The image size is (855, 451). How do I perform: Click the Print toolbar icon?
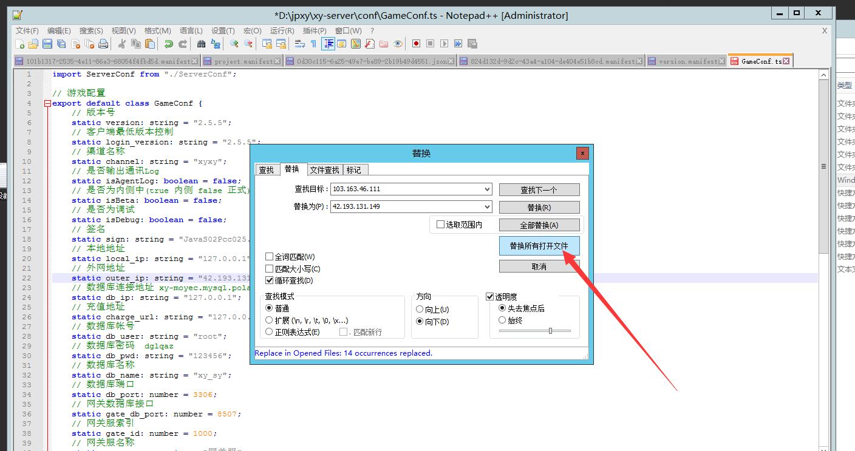point(103,44)
